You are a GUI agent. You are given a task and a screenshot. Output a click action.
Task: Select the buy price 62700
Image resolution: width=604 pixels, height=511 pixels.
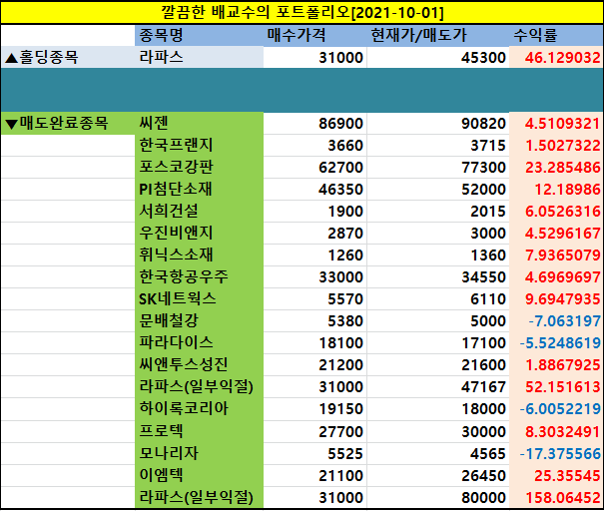pyautogui.click(x=315, y=167)
